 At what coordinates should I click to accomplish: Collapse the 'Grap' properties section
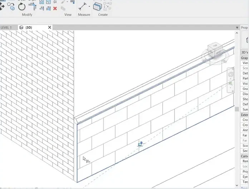(x=245, y=58)
